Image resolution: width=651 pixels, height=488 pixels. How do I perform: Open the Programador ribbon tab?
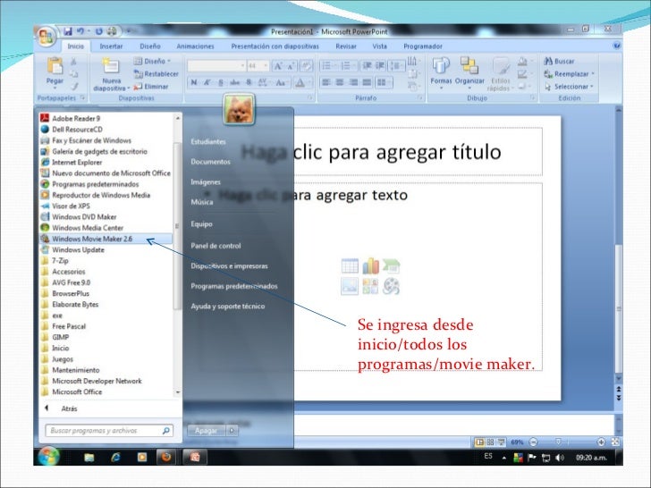[x=423, y=46]
